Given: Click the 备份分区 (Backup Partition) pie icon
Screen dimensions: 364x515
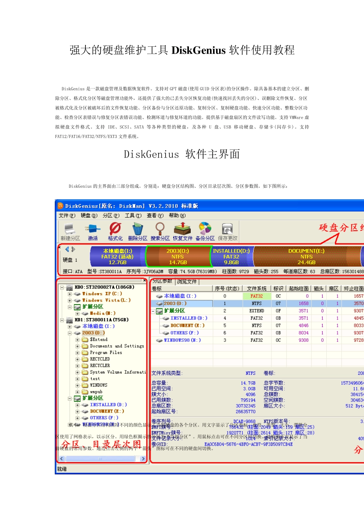Looking at the screenshot, I should (205, 229).
